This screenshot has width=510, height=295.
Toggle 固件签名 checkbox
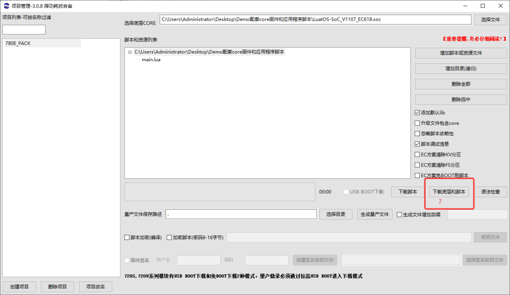coord(127,260)
